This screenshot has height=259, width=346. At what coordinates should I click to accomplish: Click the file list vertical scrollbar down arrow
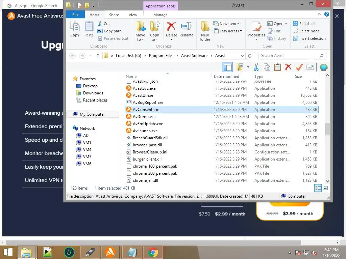tap(328, 181)
